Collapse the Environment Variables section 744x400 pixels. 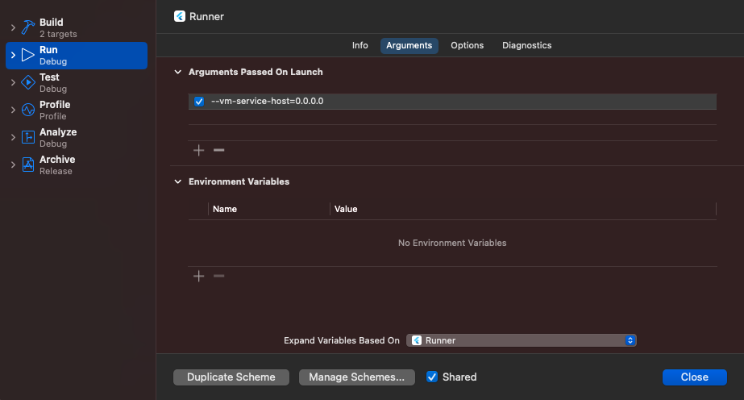pyautogui.click(x=178, y=181)
